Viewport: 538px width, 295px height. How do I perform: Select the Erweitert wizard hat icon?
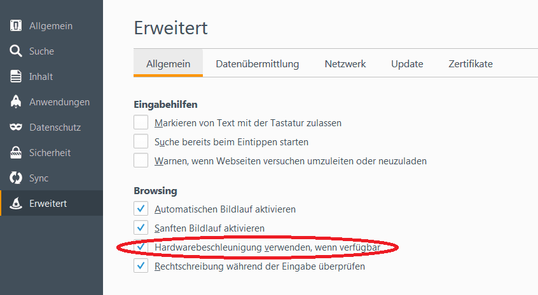16,203
